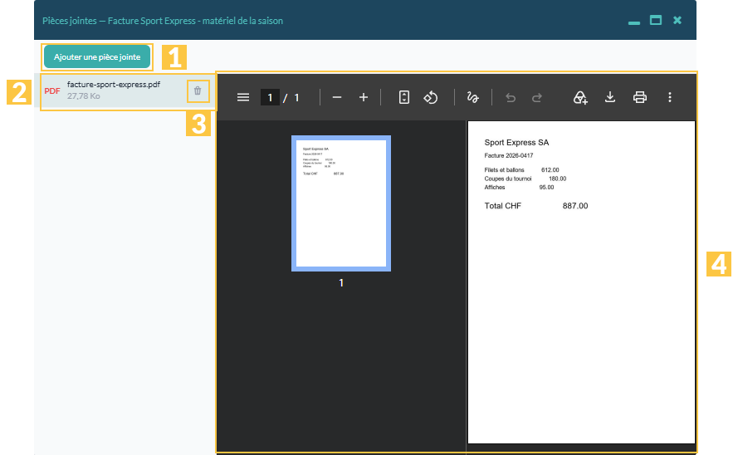Click the Coupes du tournoi invoice line
738x455 pixels.
(525, 179)
